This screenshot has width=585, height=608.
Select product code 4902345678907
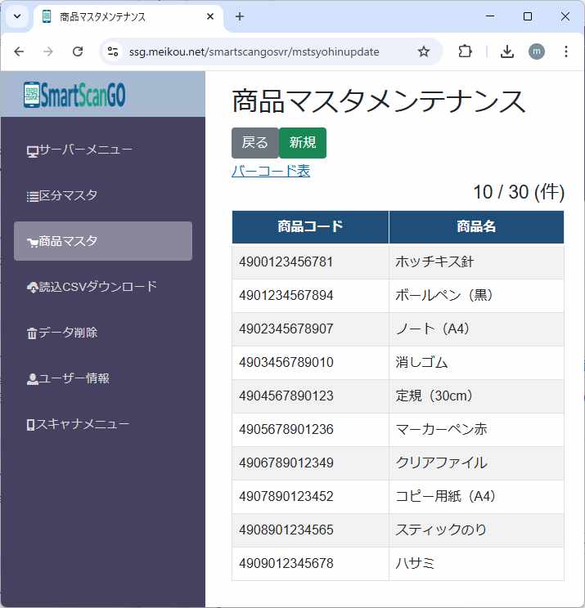click(286, 329)
